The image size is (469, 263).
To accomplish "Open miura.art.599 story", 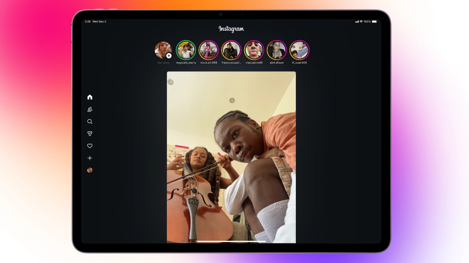I will click(x=209, y=50).
